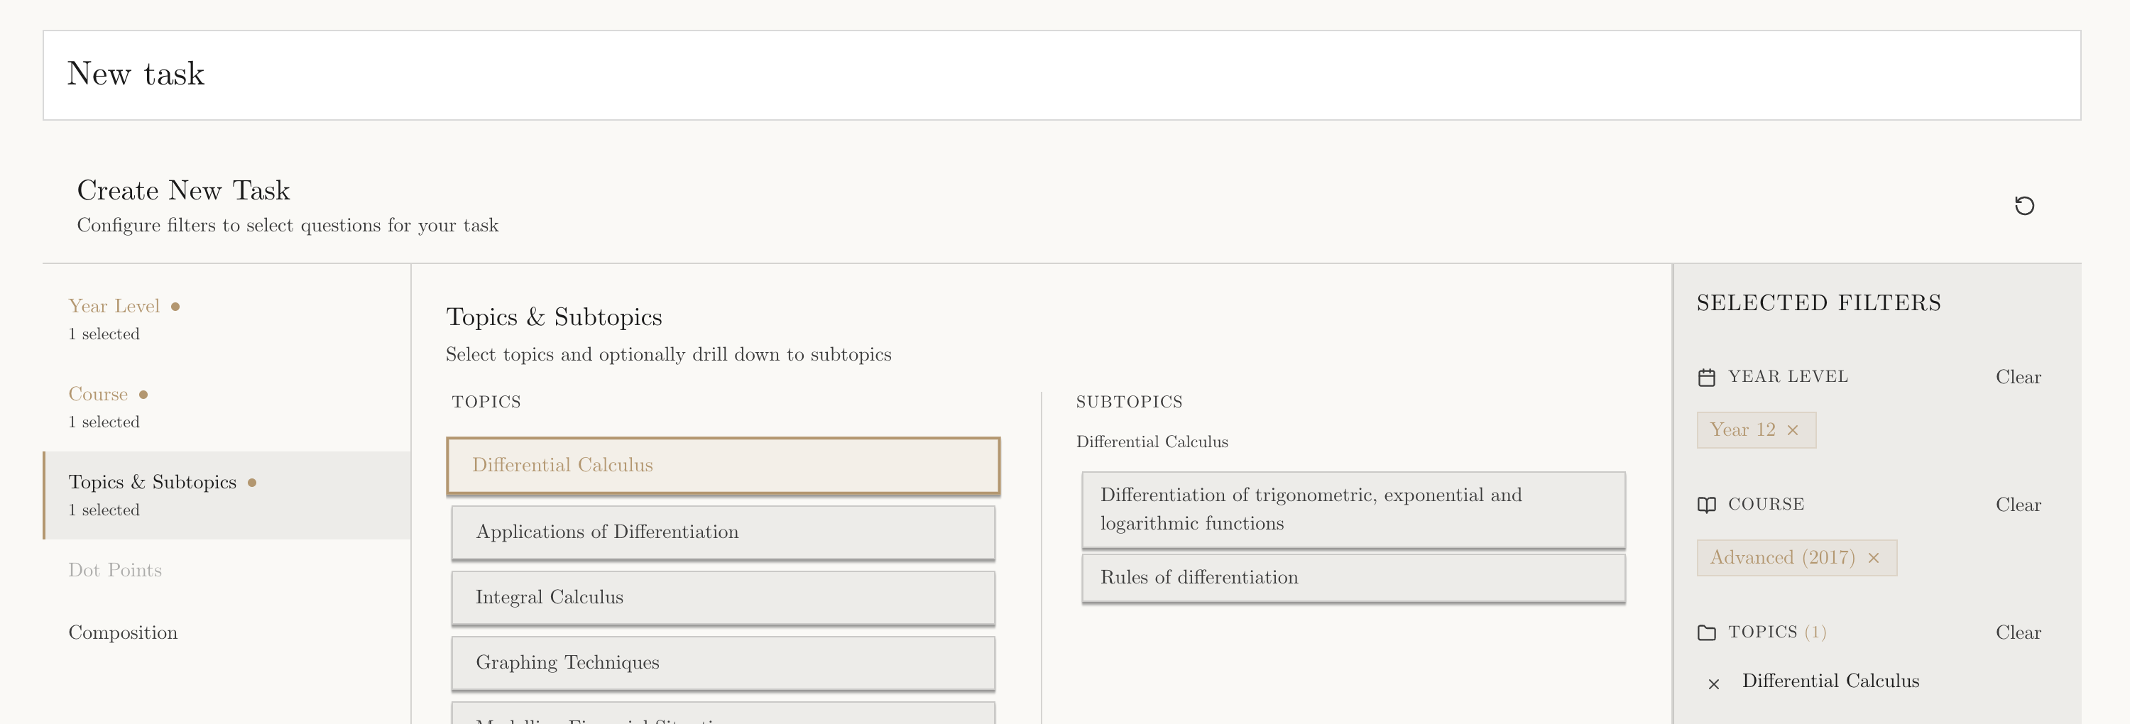Remove the Advanced (2017) course chip
The image size is (2130, 724).
[x=1873, y=558]
